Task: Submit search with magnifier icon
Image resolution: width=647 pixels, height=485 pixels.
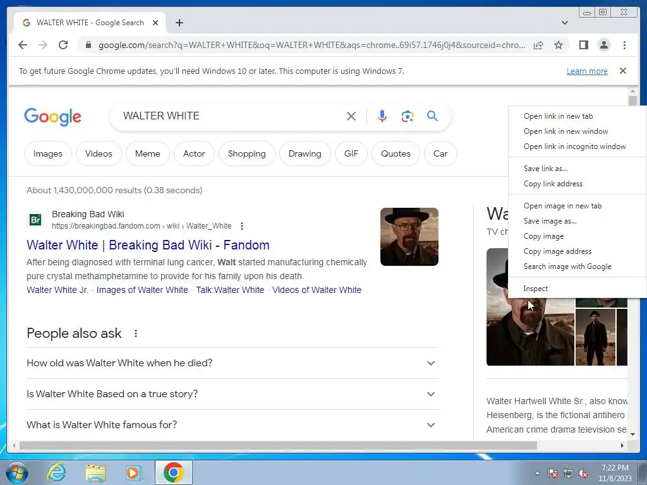Action: click(432, 116)
